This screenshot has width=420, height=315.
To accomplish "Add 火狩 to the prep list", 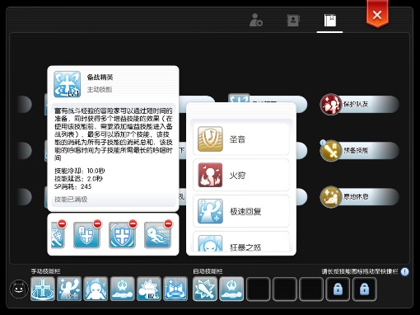I will click(x=241, y=175).
